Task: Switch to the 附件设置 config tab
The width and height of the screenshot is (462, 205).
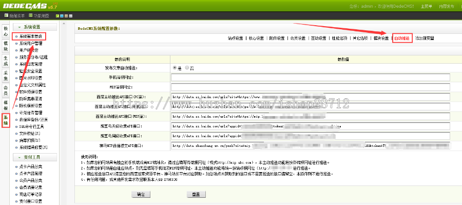Action: click(x=277, y=39)
